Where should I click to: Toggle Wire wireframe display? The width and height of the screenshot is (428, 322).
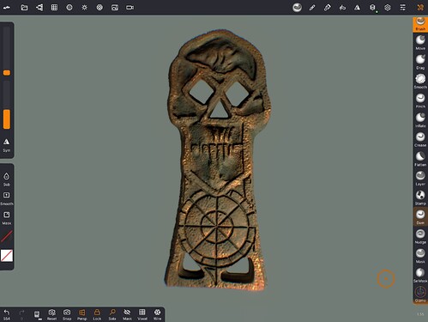pos(157,314)
